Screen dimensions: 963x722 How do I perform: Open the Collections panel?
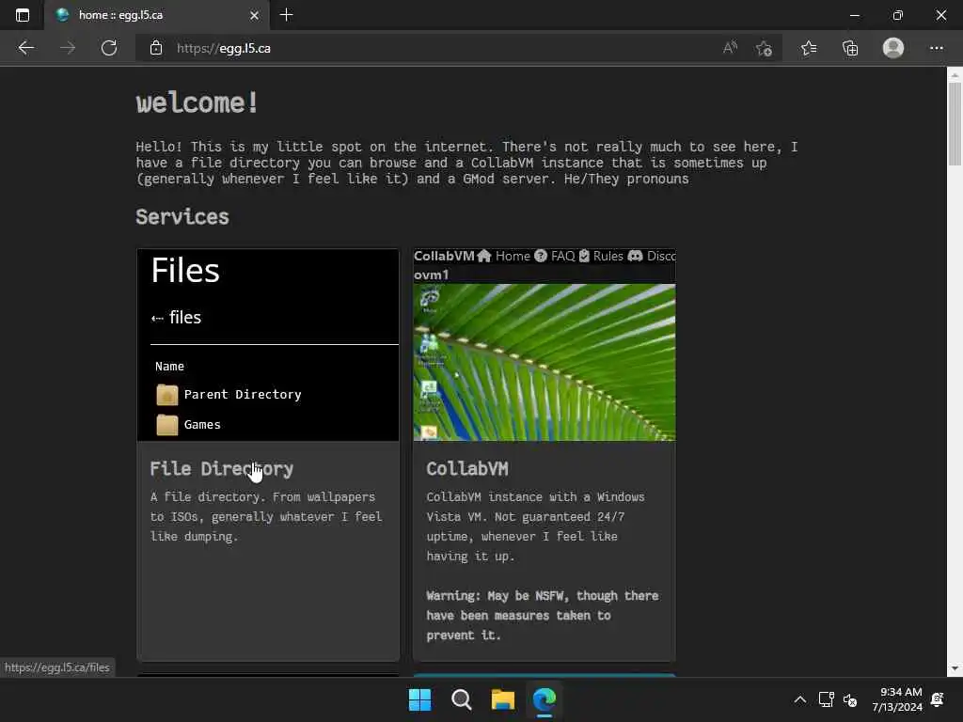[x=850, y=48]
